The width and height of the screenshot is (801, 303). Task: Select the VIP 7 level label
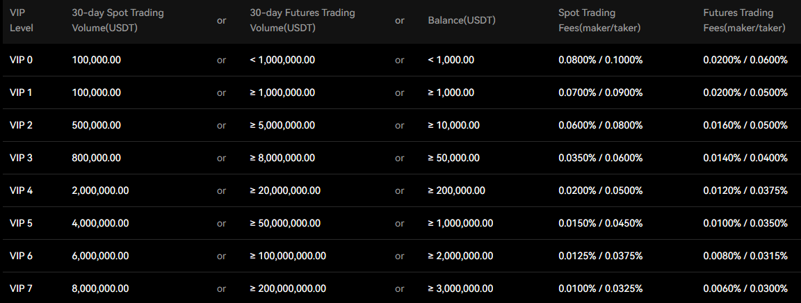click(21, 288)
